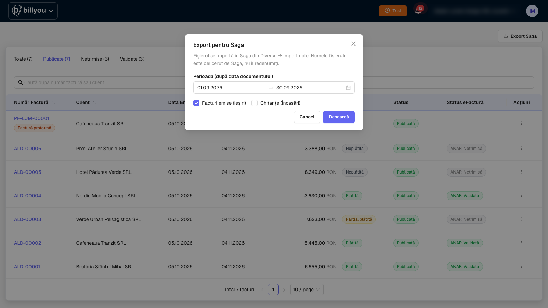Click the Export Saga button
The image size is (548, 308).
tap(520, 36)
